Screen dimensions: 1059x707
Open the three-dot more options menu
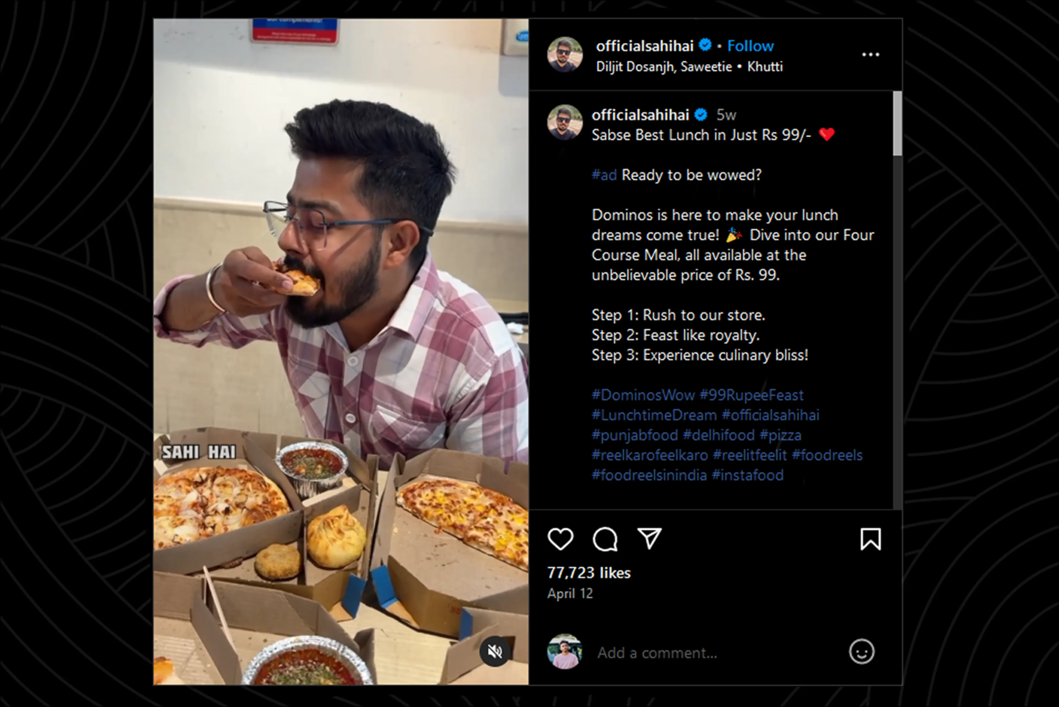click(870, 55)
